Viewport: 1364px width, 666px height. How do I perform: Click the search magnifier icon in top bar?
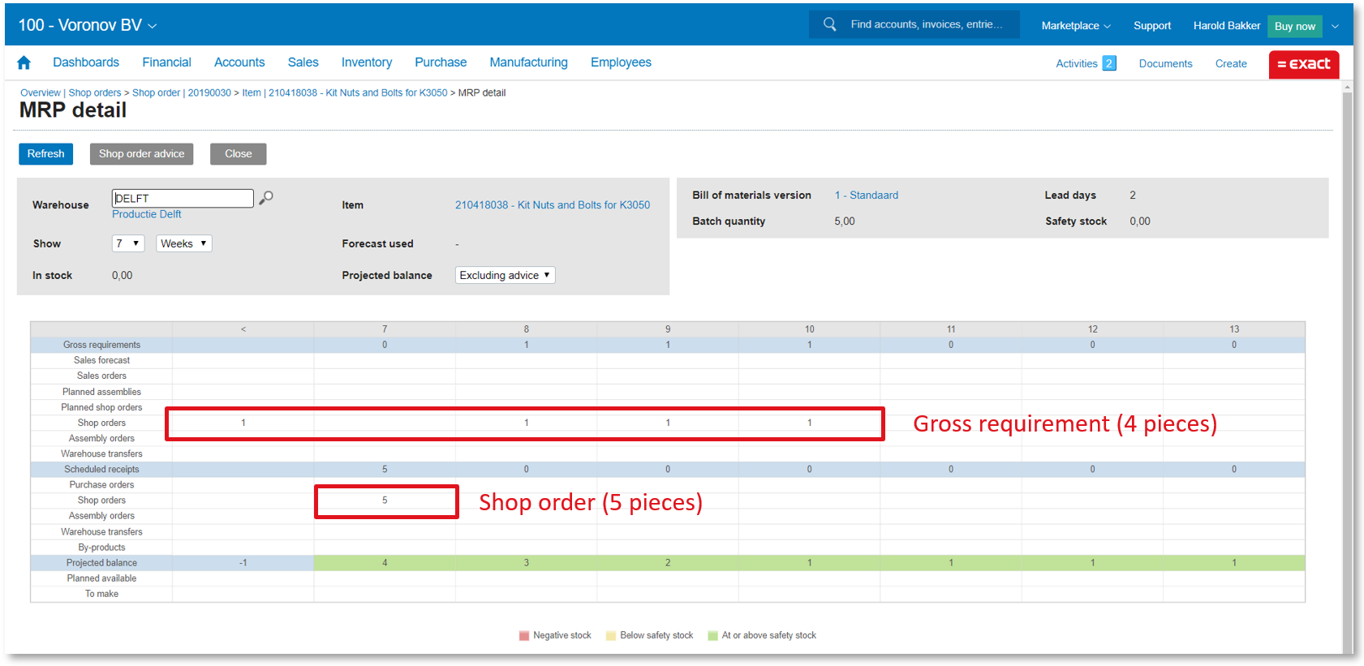point(829,24)
